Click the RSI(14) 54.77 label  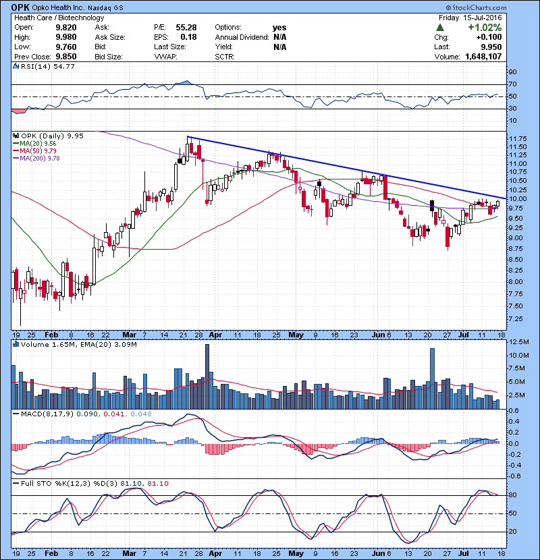(48, 66)
